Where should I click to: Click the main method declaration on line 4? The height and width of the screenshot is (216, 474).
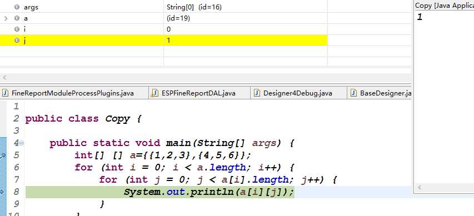pos(172,143)
